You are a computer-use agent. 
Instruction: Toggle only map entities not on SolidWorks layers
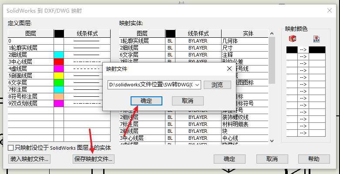[x=10, y=148]
